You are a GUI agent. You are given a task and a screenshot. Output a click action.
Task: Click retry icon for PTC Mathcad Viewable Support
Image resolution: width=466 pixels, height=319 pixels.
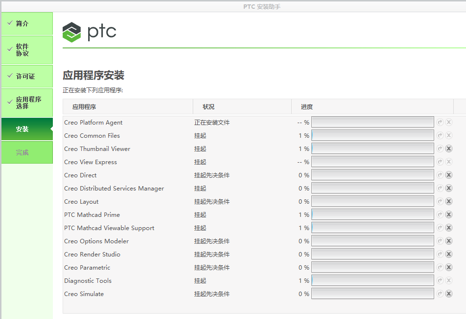tap(440, 228)
